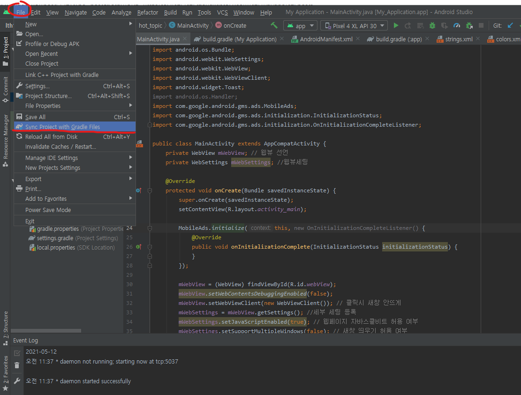Click related XML file gutter icon by class declaration
This screenshot has height=395, width=521.
click(x=140, y=144)
